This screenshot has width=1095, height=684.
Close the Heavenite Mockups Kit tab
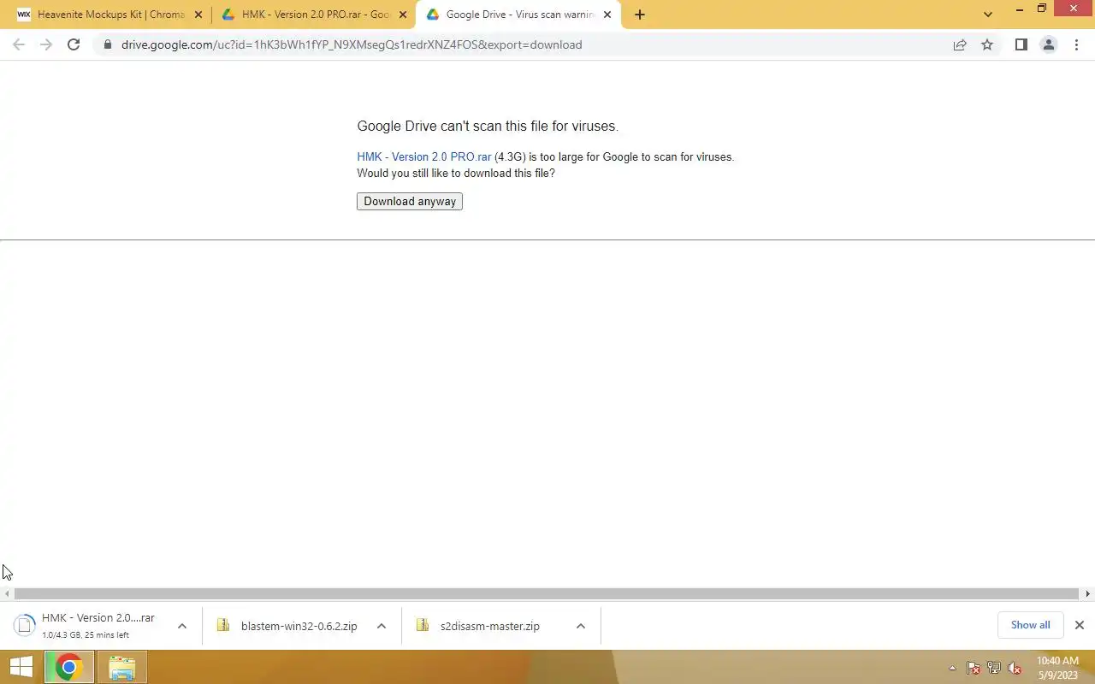[x=198, y=15]
